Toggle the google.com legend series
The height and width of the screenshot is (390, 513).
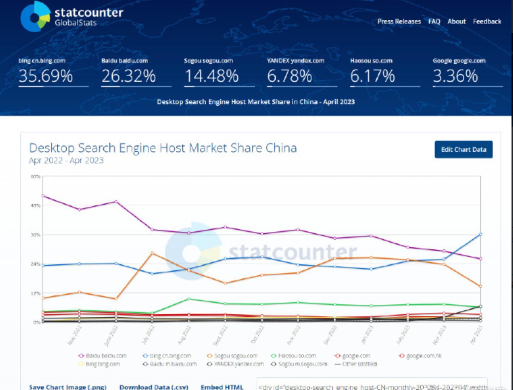tap(352, 356)
